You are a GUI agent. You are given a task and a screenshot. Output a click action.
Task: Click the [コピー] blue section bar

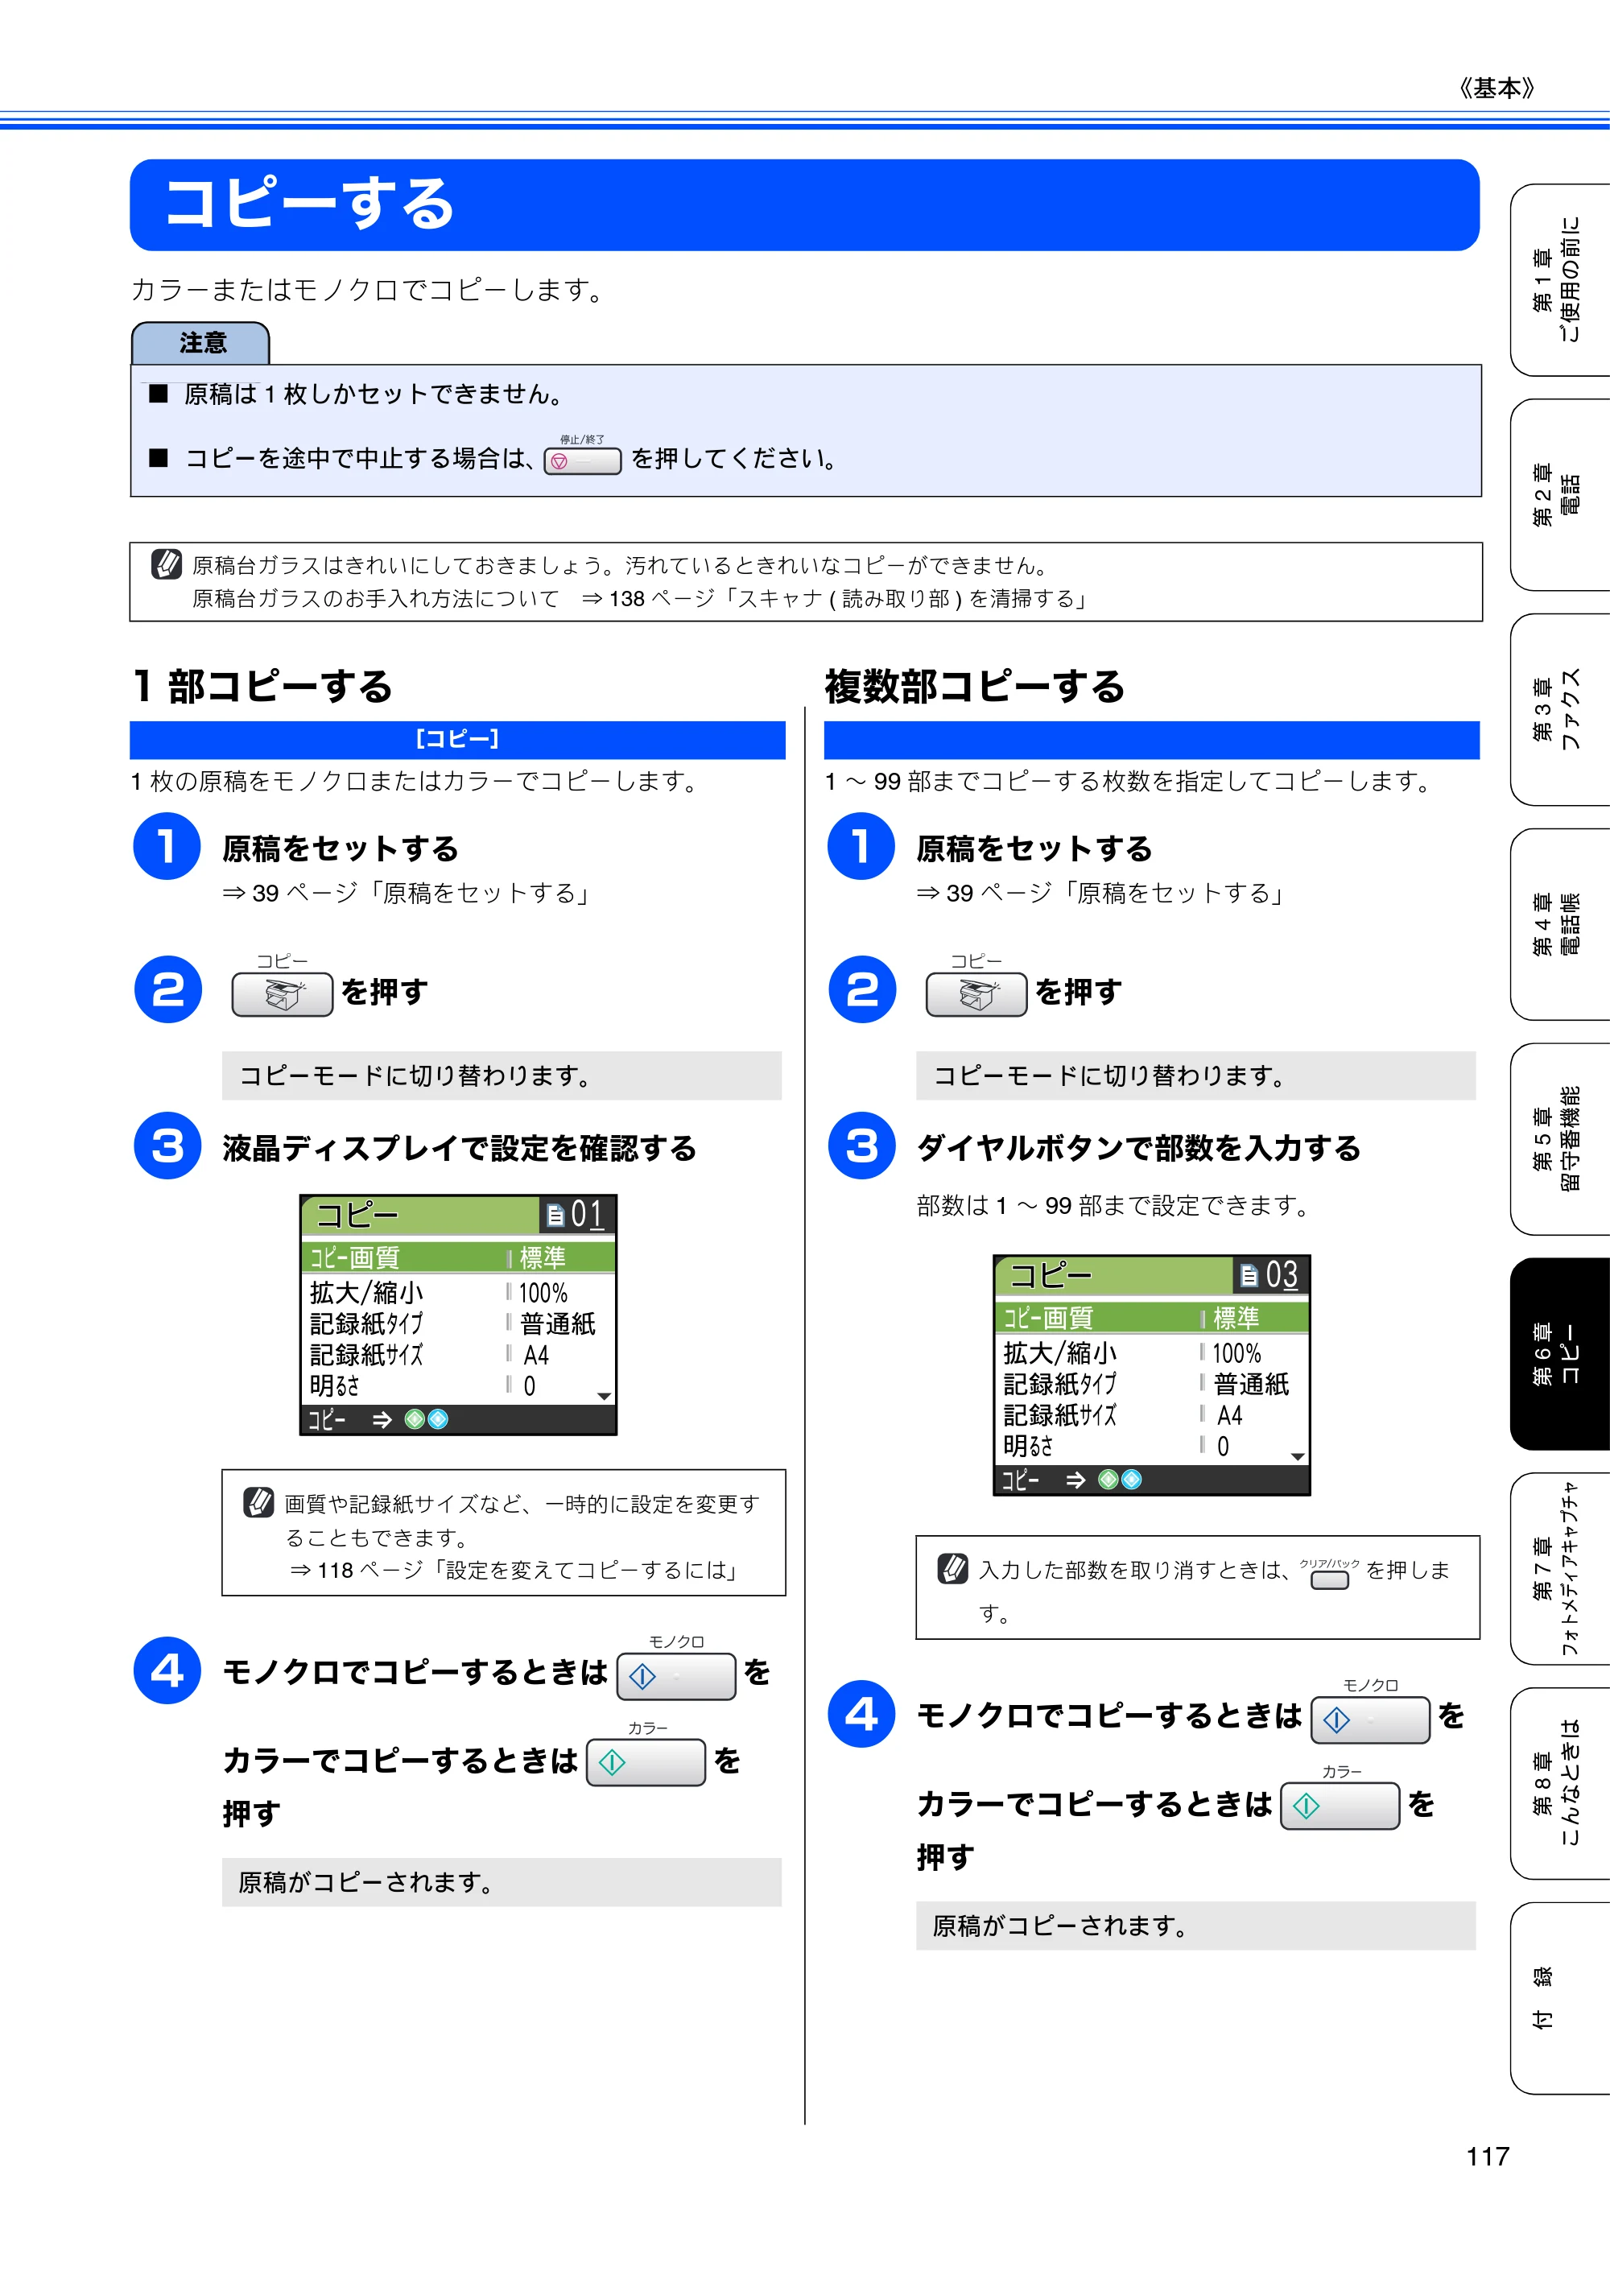click(457, 740)
